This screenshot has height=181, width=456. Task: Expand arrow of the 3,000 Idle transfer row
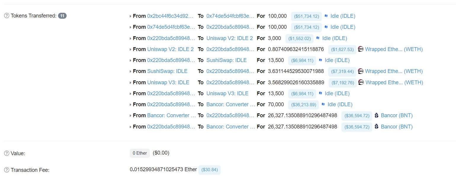click(x=131, y=39)
